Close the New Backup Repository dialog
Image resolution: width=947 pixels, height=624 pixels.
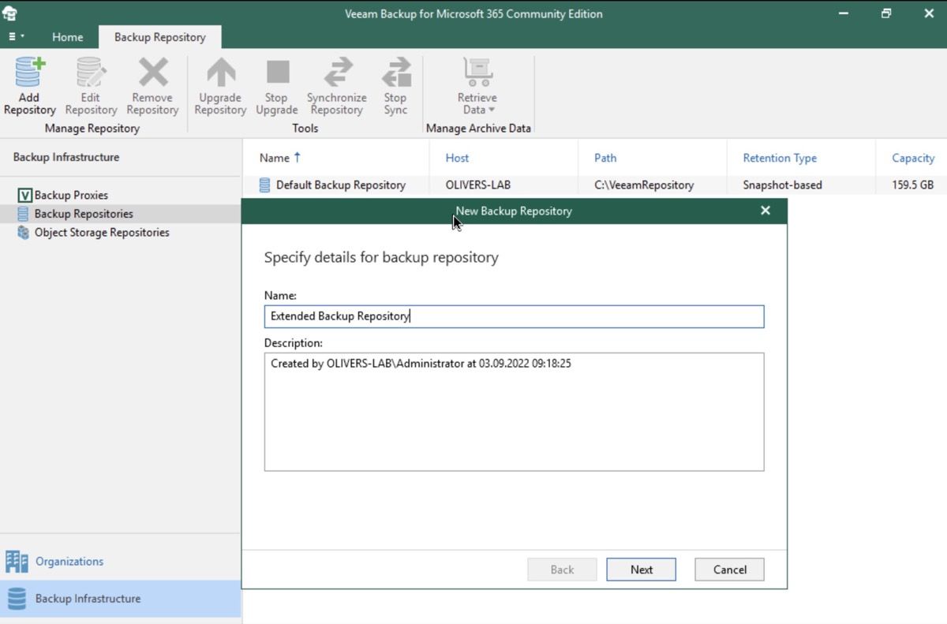click(x=765, y=211)
